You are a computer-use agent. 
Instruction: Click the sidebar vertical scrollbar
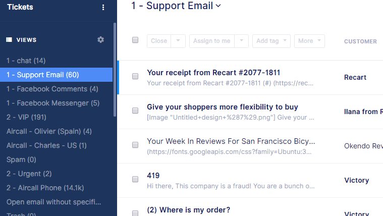pyautogui.click(x=115, y=70)
